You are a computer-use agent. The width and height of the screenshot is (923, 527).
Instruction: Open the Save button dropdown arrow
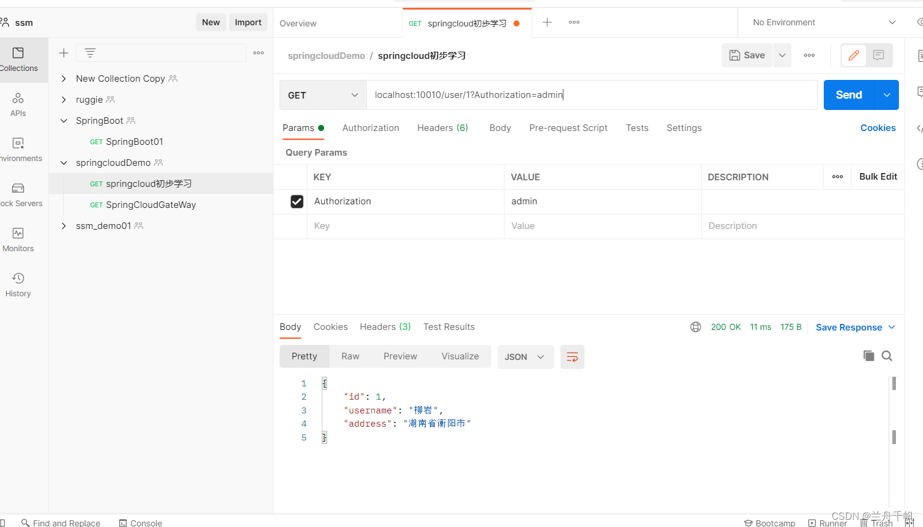tap(782, 55)
